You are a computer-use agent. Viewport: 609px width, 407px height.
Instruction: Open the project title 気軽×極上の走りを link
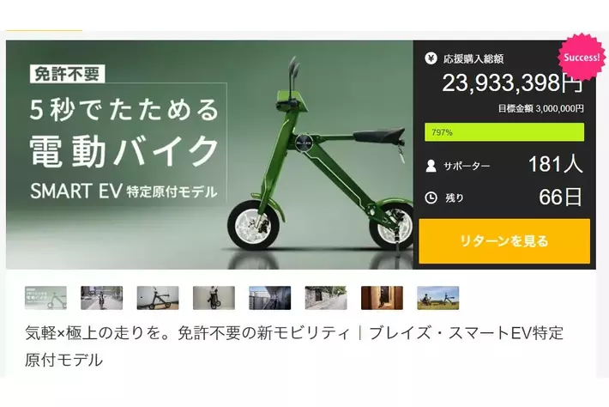point(294,346)
